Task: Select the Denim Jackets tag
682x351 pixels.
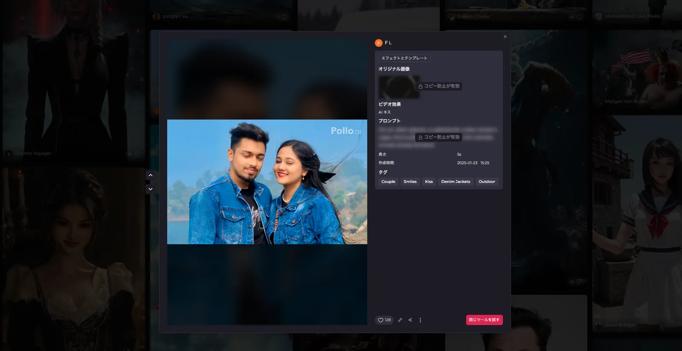Action: pyautogui.click(x=456, y=182)
